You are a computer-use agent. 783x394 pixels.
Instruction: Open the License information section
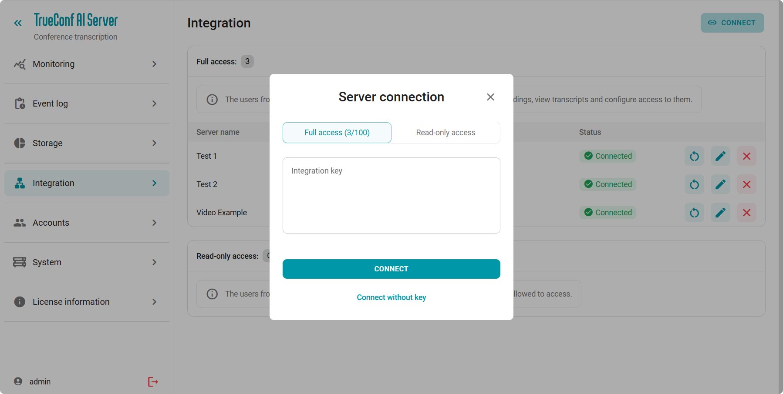[x=71, y=302]
